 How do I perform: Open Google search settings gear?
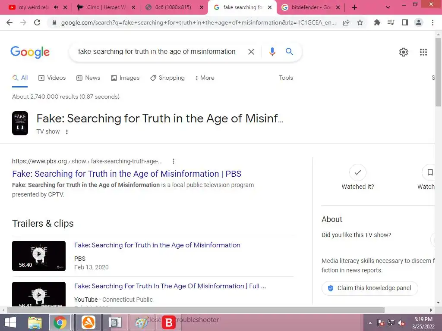coord(404,52)
